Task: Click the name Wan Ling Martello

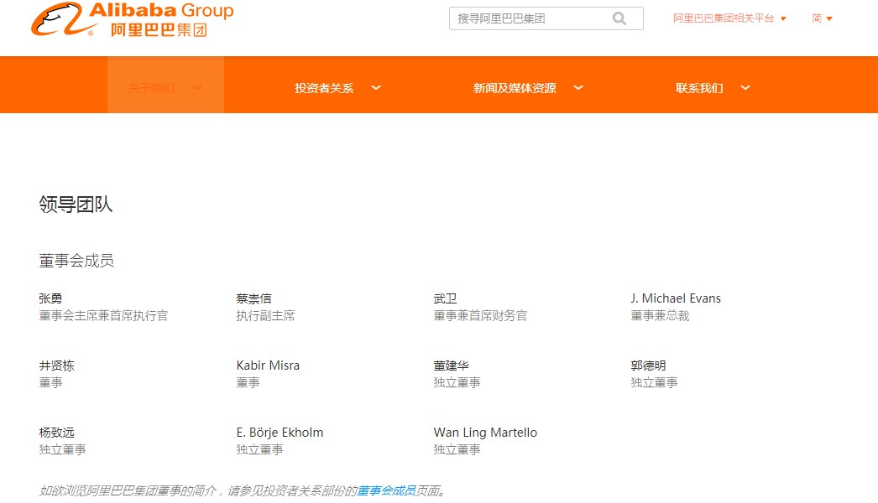Action: (485, 433)
